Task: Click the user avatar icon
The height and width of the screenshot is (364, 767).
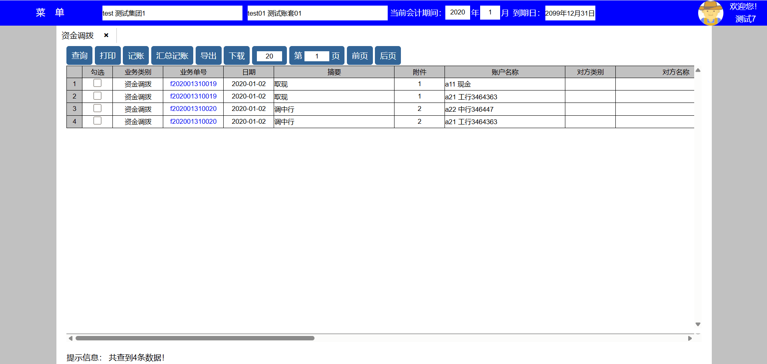Action: tap(711, 13)
